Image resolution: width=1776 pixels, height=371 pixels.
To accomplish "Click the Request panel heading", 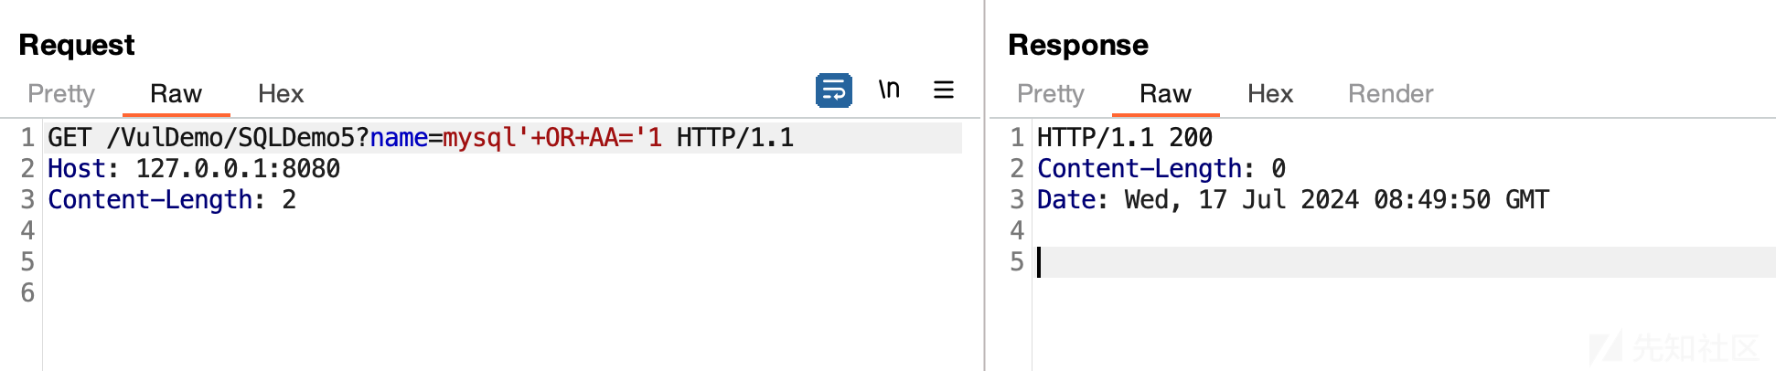I will tap(77, 45).
